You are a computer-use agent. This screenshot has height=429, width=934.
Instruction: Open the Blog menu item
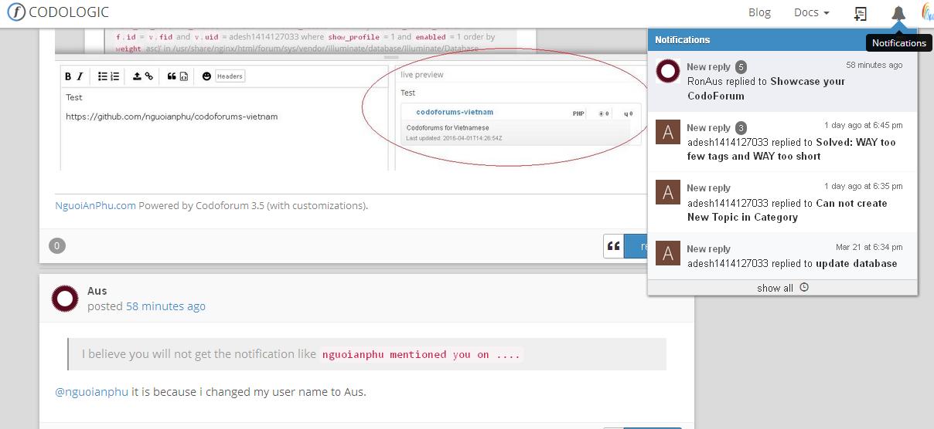[x=759, y=12]
